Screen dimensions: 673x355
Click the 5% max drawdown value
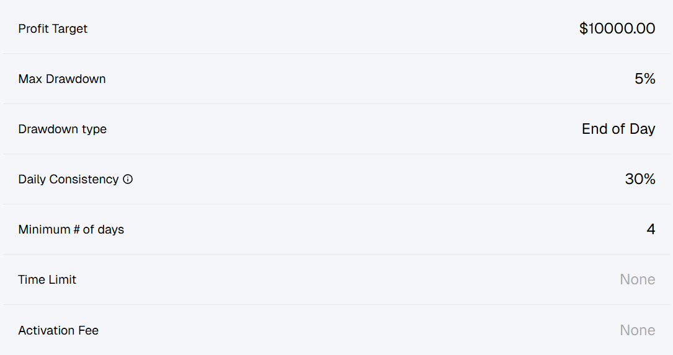pyautogui.click(x=644, y=79)
